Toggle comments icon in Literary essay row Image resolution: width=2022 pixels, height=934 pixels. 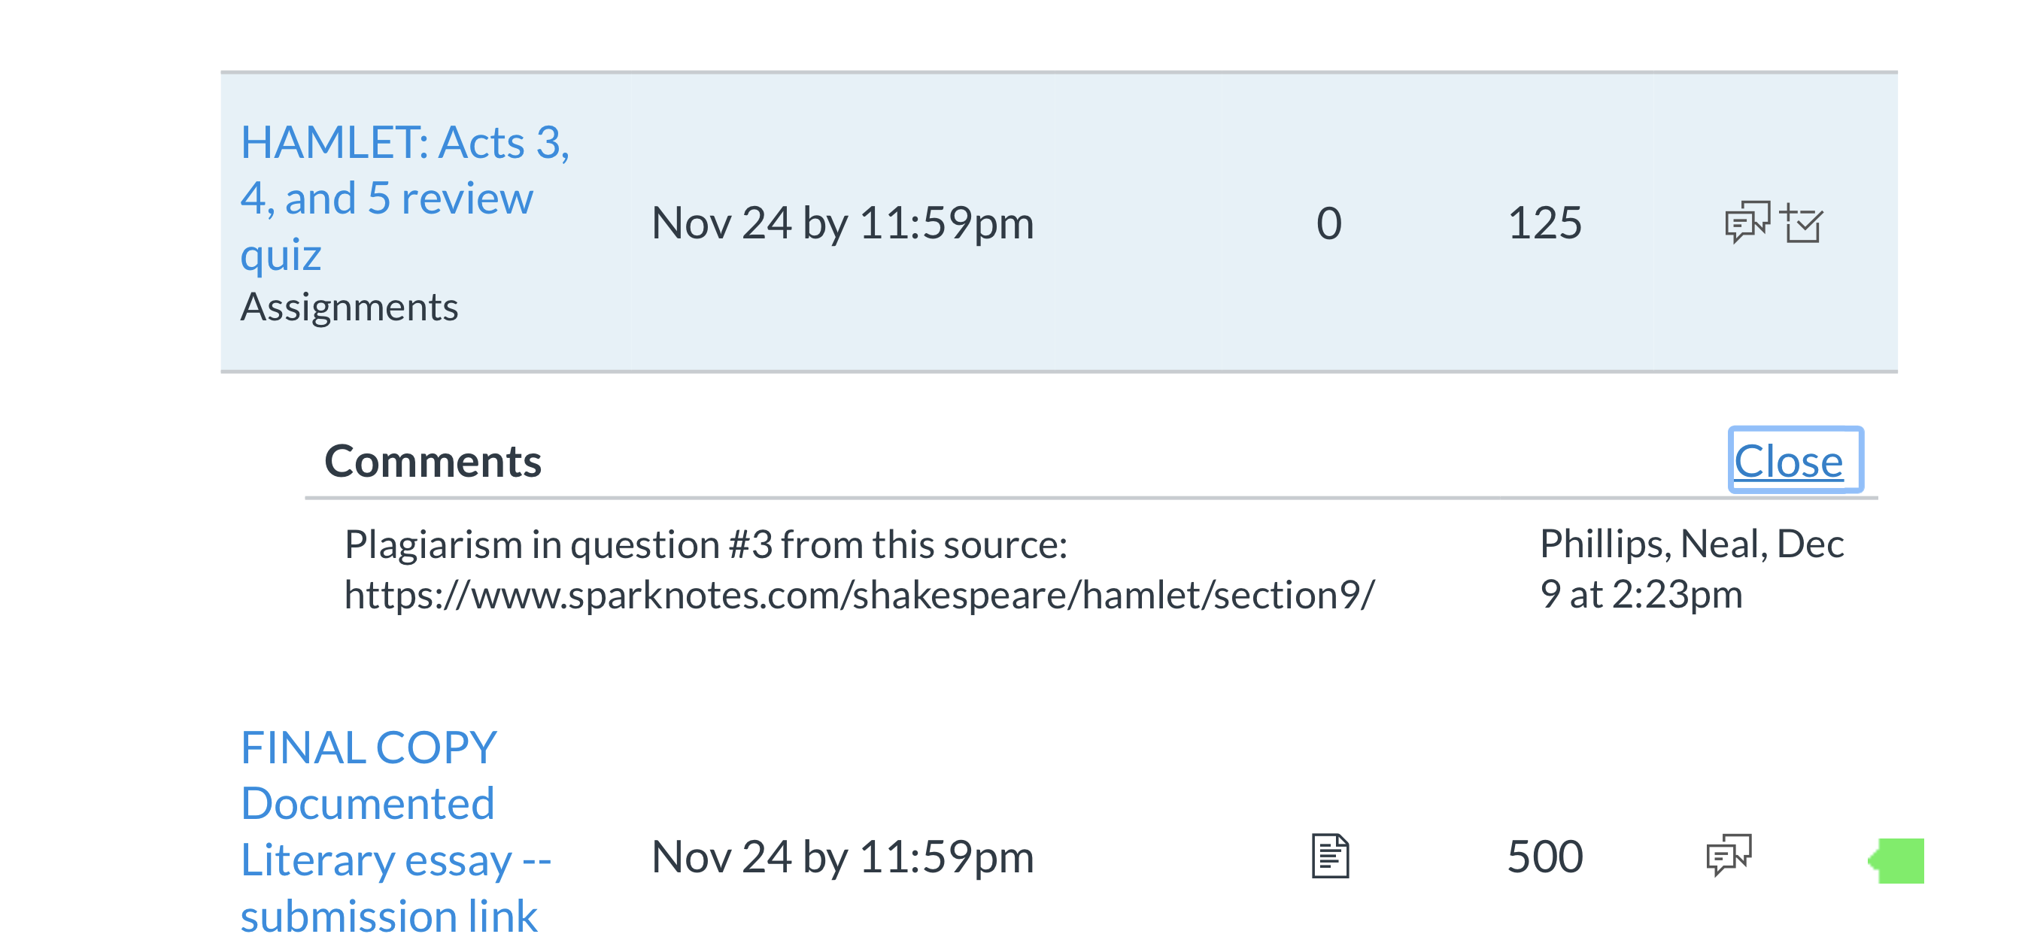pyautogui.click(x=1729, y=856)
